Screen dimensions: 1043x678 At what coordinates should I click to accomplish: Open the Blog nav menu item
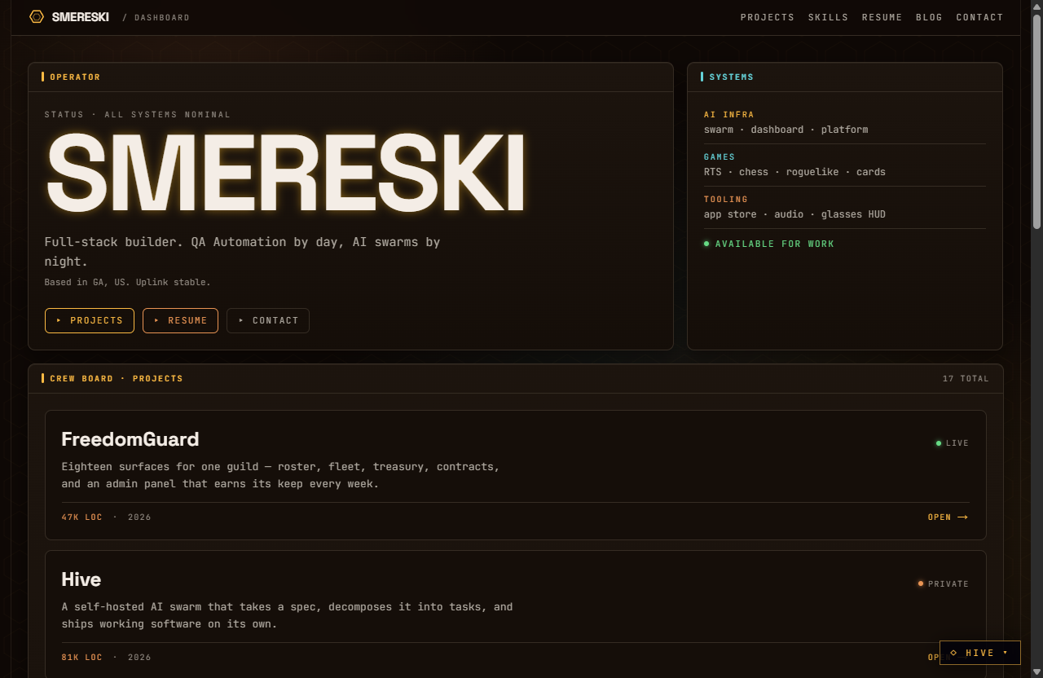pyautogui.click(x=929, y=17)
